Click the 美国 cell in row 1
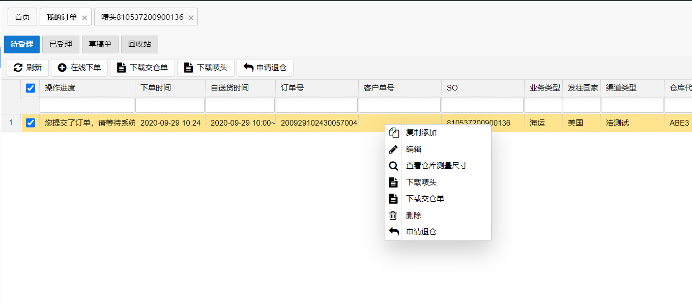Screen dimensions: 692x304 [581, 123]
